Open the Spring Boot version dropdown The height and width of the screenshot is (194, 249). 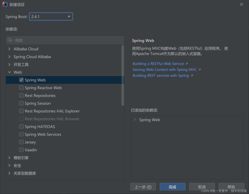(x=51, y=17)
